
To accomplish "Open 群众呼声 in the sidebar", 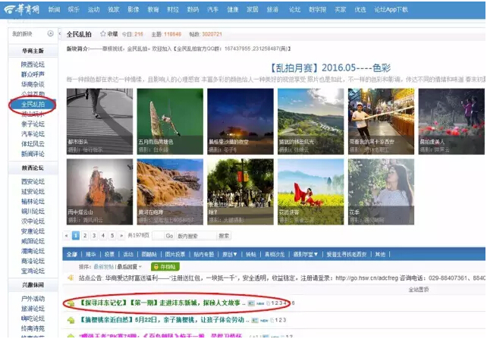I will (x=33, y=74).
